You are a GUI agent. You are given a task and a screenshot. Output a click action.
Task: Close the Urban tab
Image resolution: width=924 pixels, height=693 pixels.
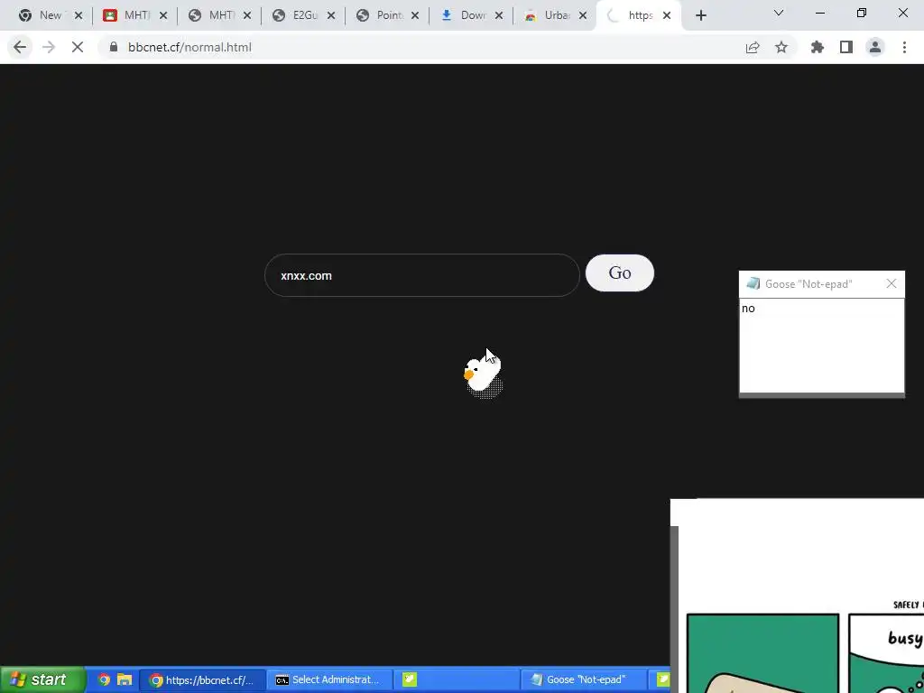coord(583,16)
